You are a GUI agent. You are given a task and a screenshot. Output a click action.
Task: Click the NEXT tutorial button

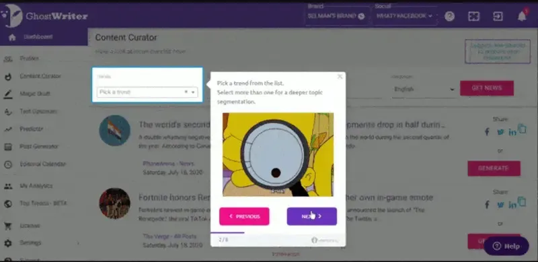pyautogui.click(x=312, y=216)
